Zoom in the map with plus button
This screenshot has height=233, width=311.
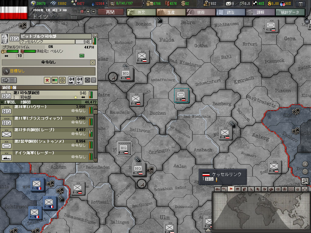tap(305, 164)
